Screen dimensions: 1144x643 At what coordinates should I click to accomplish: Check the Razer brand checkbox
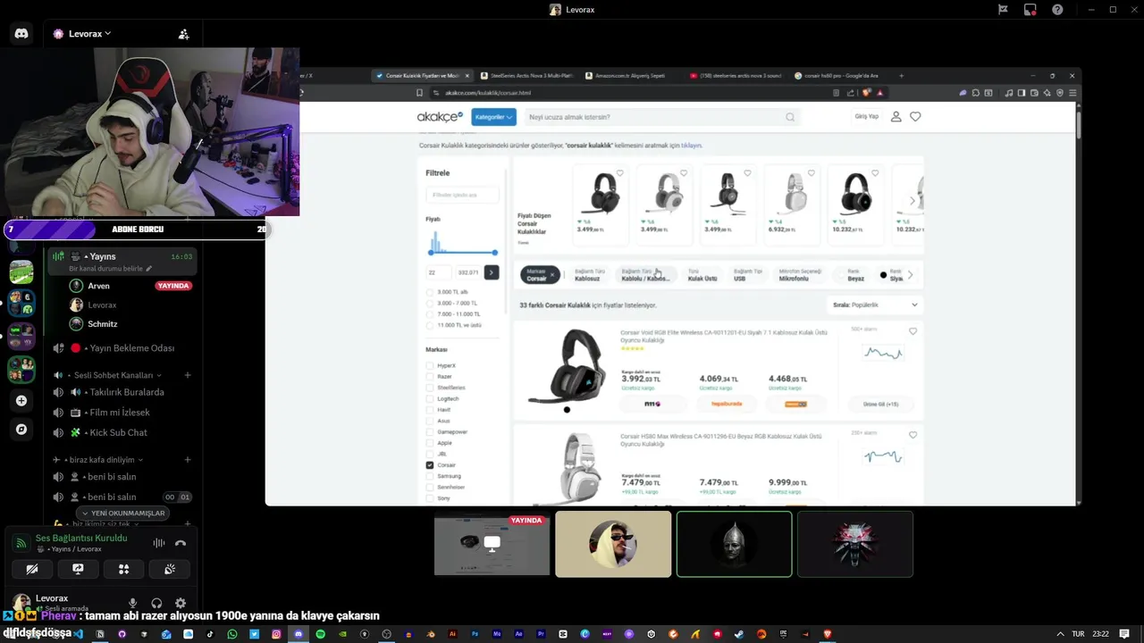click(430, 377)
